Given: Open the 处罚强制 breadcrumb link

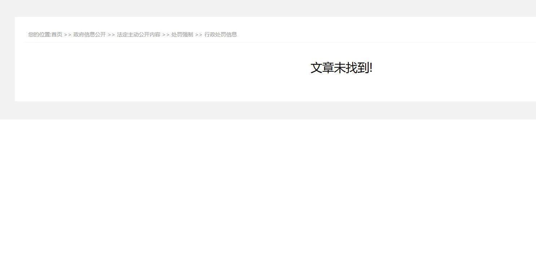Looking at the screenshot, I should (x=182, y=35).
